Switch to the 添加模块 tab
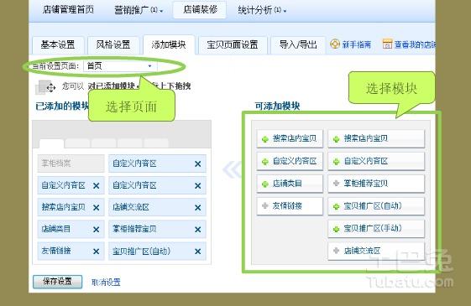Screen dimensions: 471x306 169,44
